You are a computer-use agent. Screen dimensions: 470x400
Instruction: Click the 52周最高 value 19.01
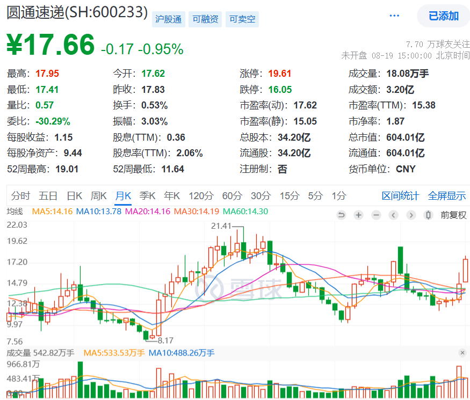[67, 169]
